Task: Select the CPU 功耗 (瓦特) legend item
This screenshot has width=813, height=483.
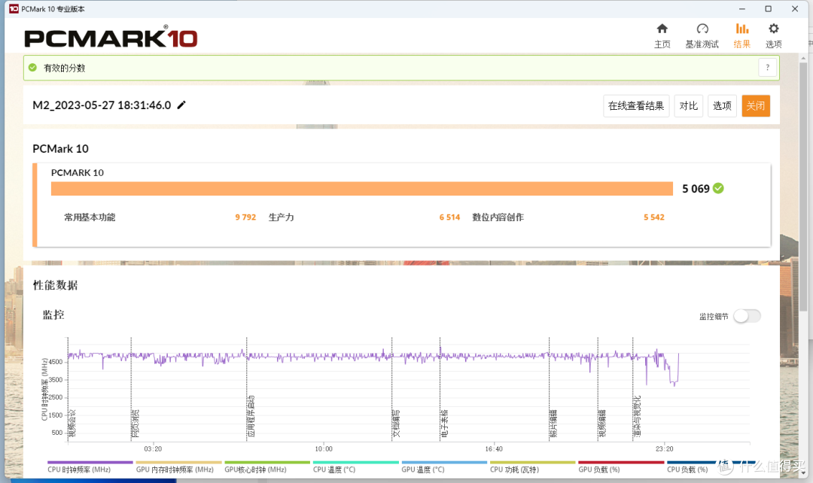Action: tap(532, 467)
